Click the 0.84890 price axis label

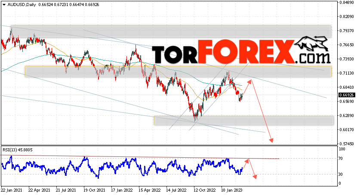(347, 3)
